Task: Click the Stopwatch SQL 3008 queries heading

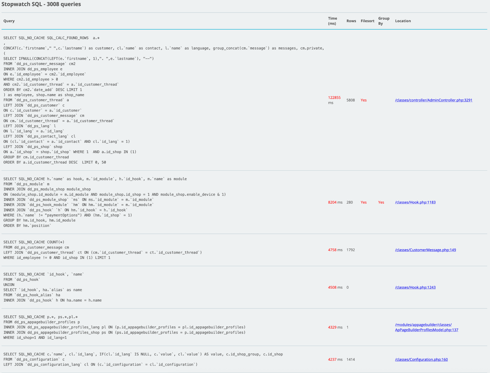Action: (x=41, y=4)
